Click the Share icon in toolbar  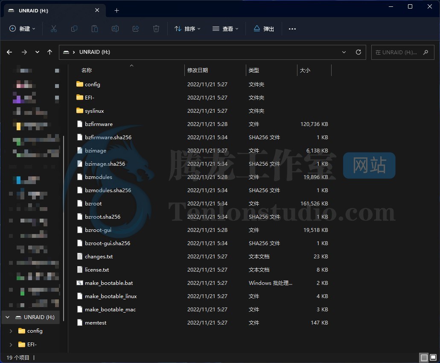(136, 29)
